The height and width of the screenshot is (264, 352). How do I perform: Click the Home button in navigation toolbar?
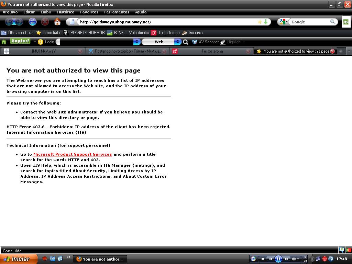57,22
